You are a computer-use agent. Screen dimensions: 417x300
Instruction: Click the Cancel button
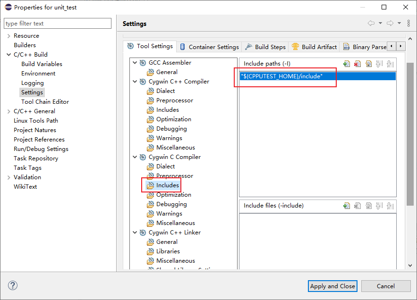[x=386, y=286]
